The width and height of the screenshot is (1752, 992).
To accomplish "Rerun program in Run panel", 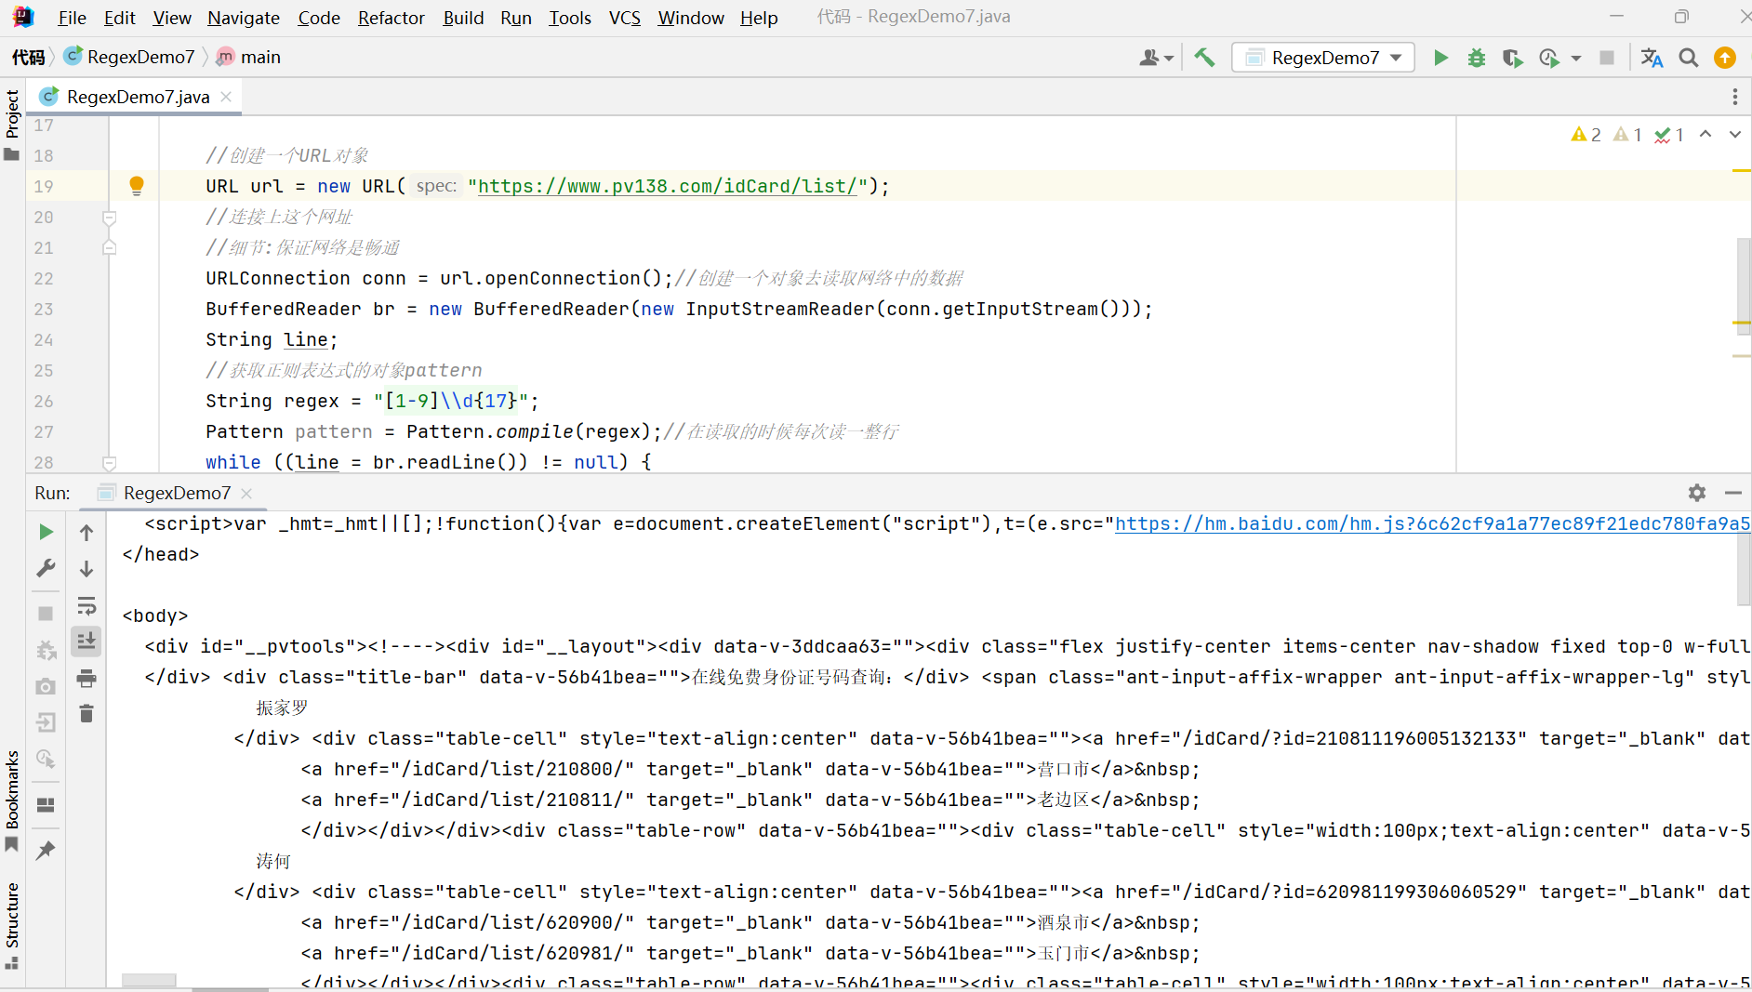I will tap(46, 532).
